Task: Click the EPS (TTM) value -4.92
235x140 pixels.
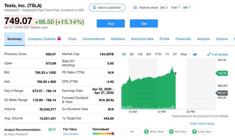Action: click(110, 82)
